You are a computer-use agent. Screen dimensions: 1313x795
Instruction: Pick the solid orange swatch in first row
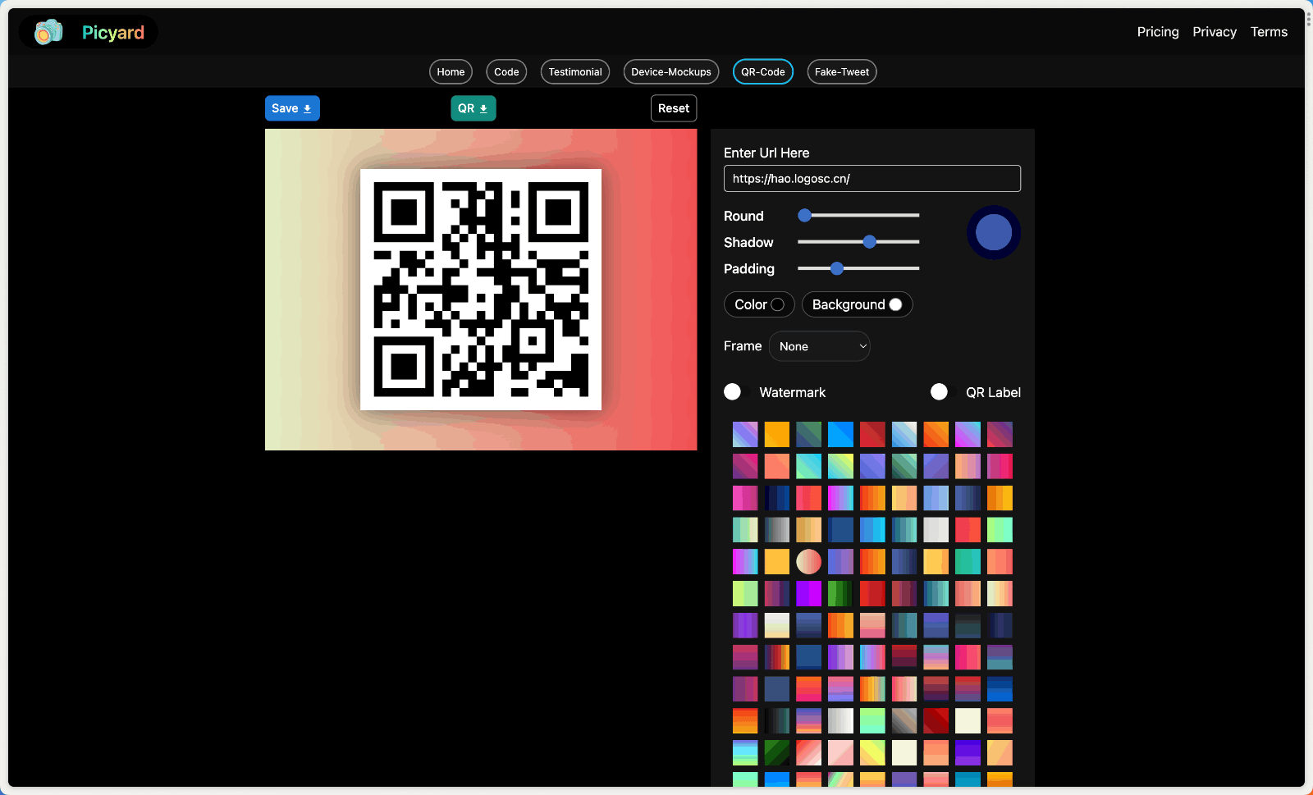[776, 434]
